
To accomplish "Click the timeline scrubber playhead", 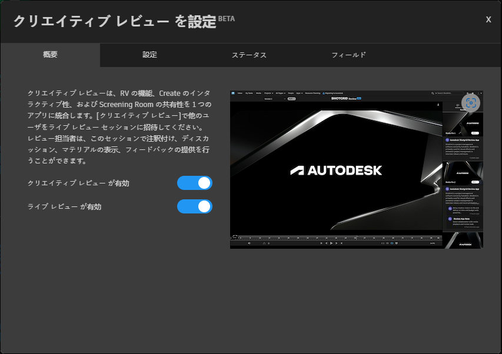I will [x=356, y=238].
